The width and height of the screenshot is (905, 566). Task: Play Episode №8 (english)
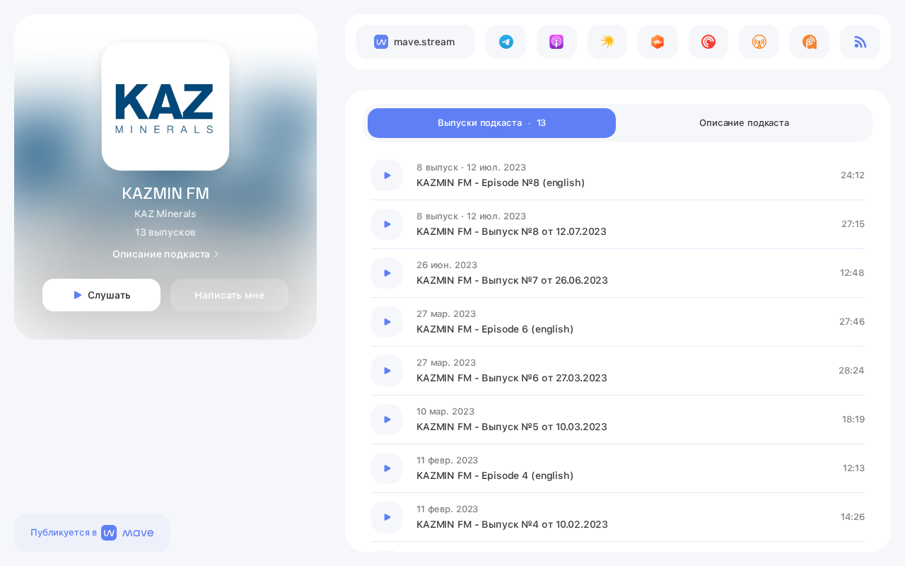click(x=387, y=175)
